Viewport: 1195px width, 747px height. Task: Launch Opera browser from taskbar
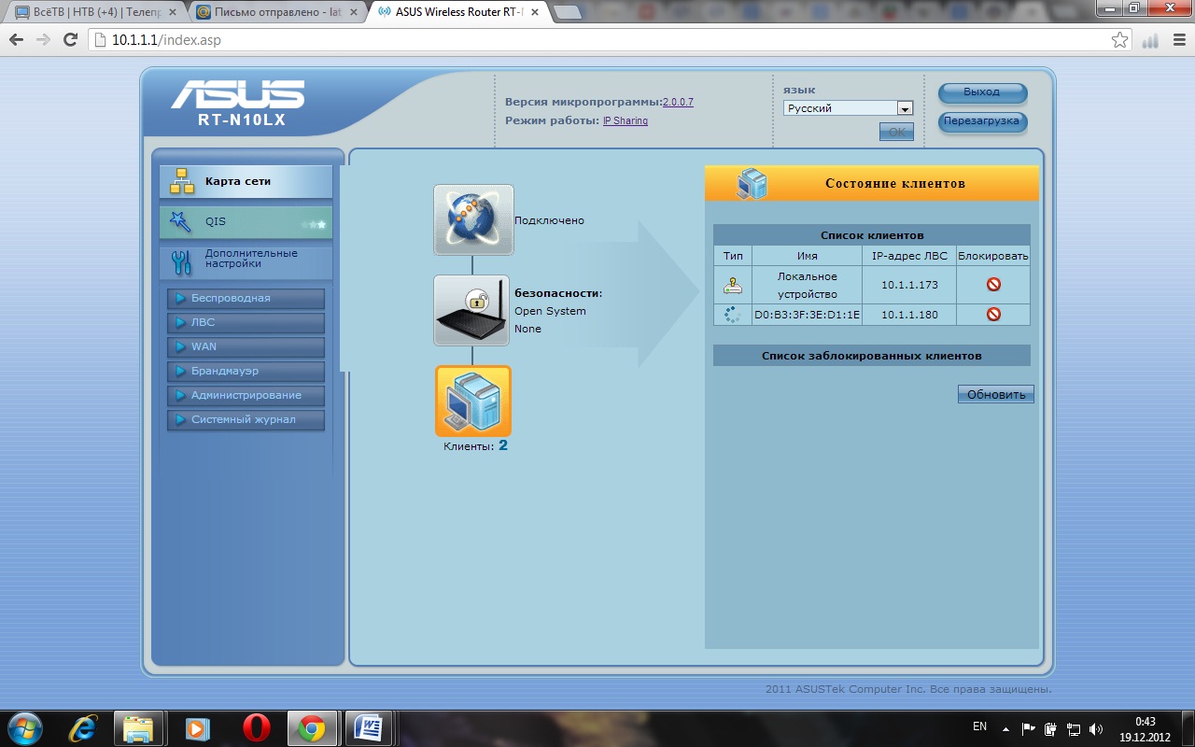click(257, 727)
